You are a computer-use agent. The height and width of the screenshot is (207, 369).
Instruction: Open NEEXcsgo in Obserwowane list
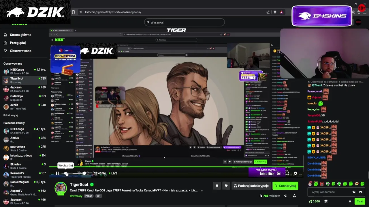(x=24, y=71)
